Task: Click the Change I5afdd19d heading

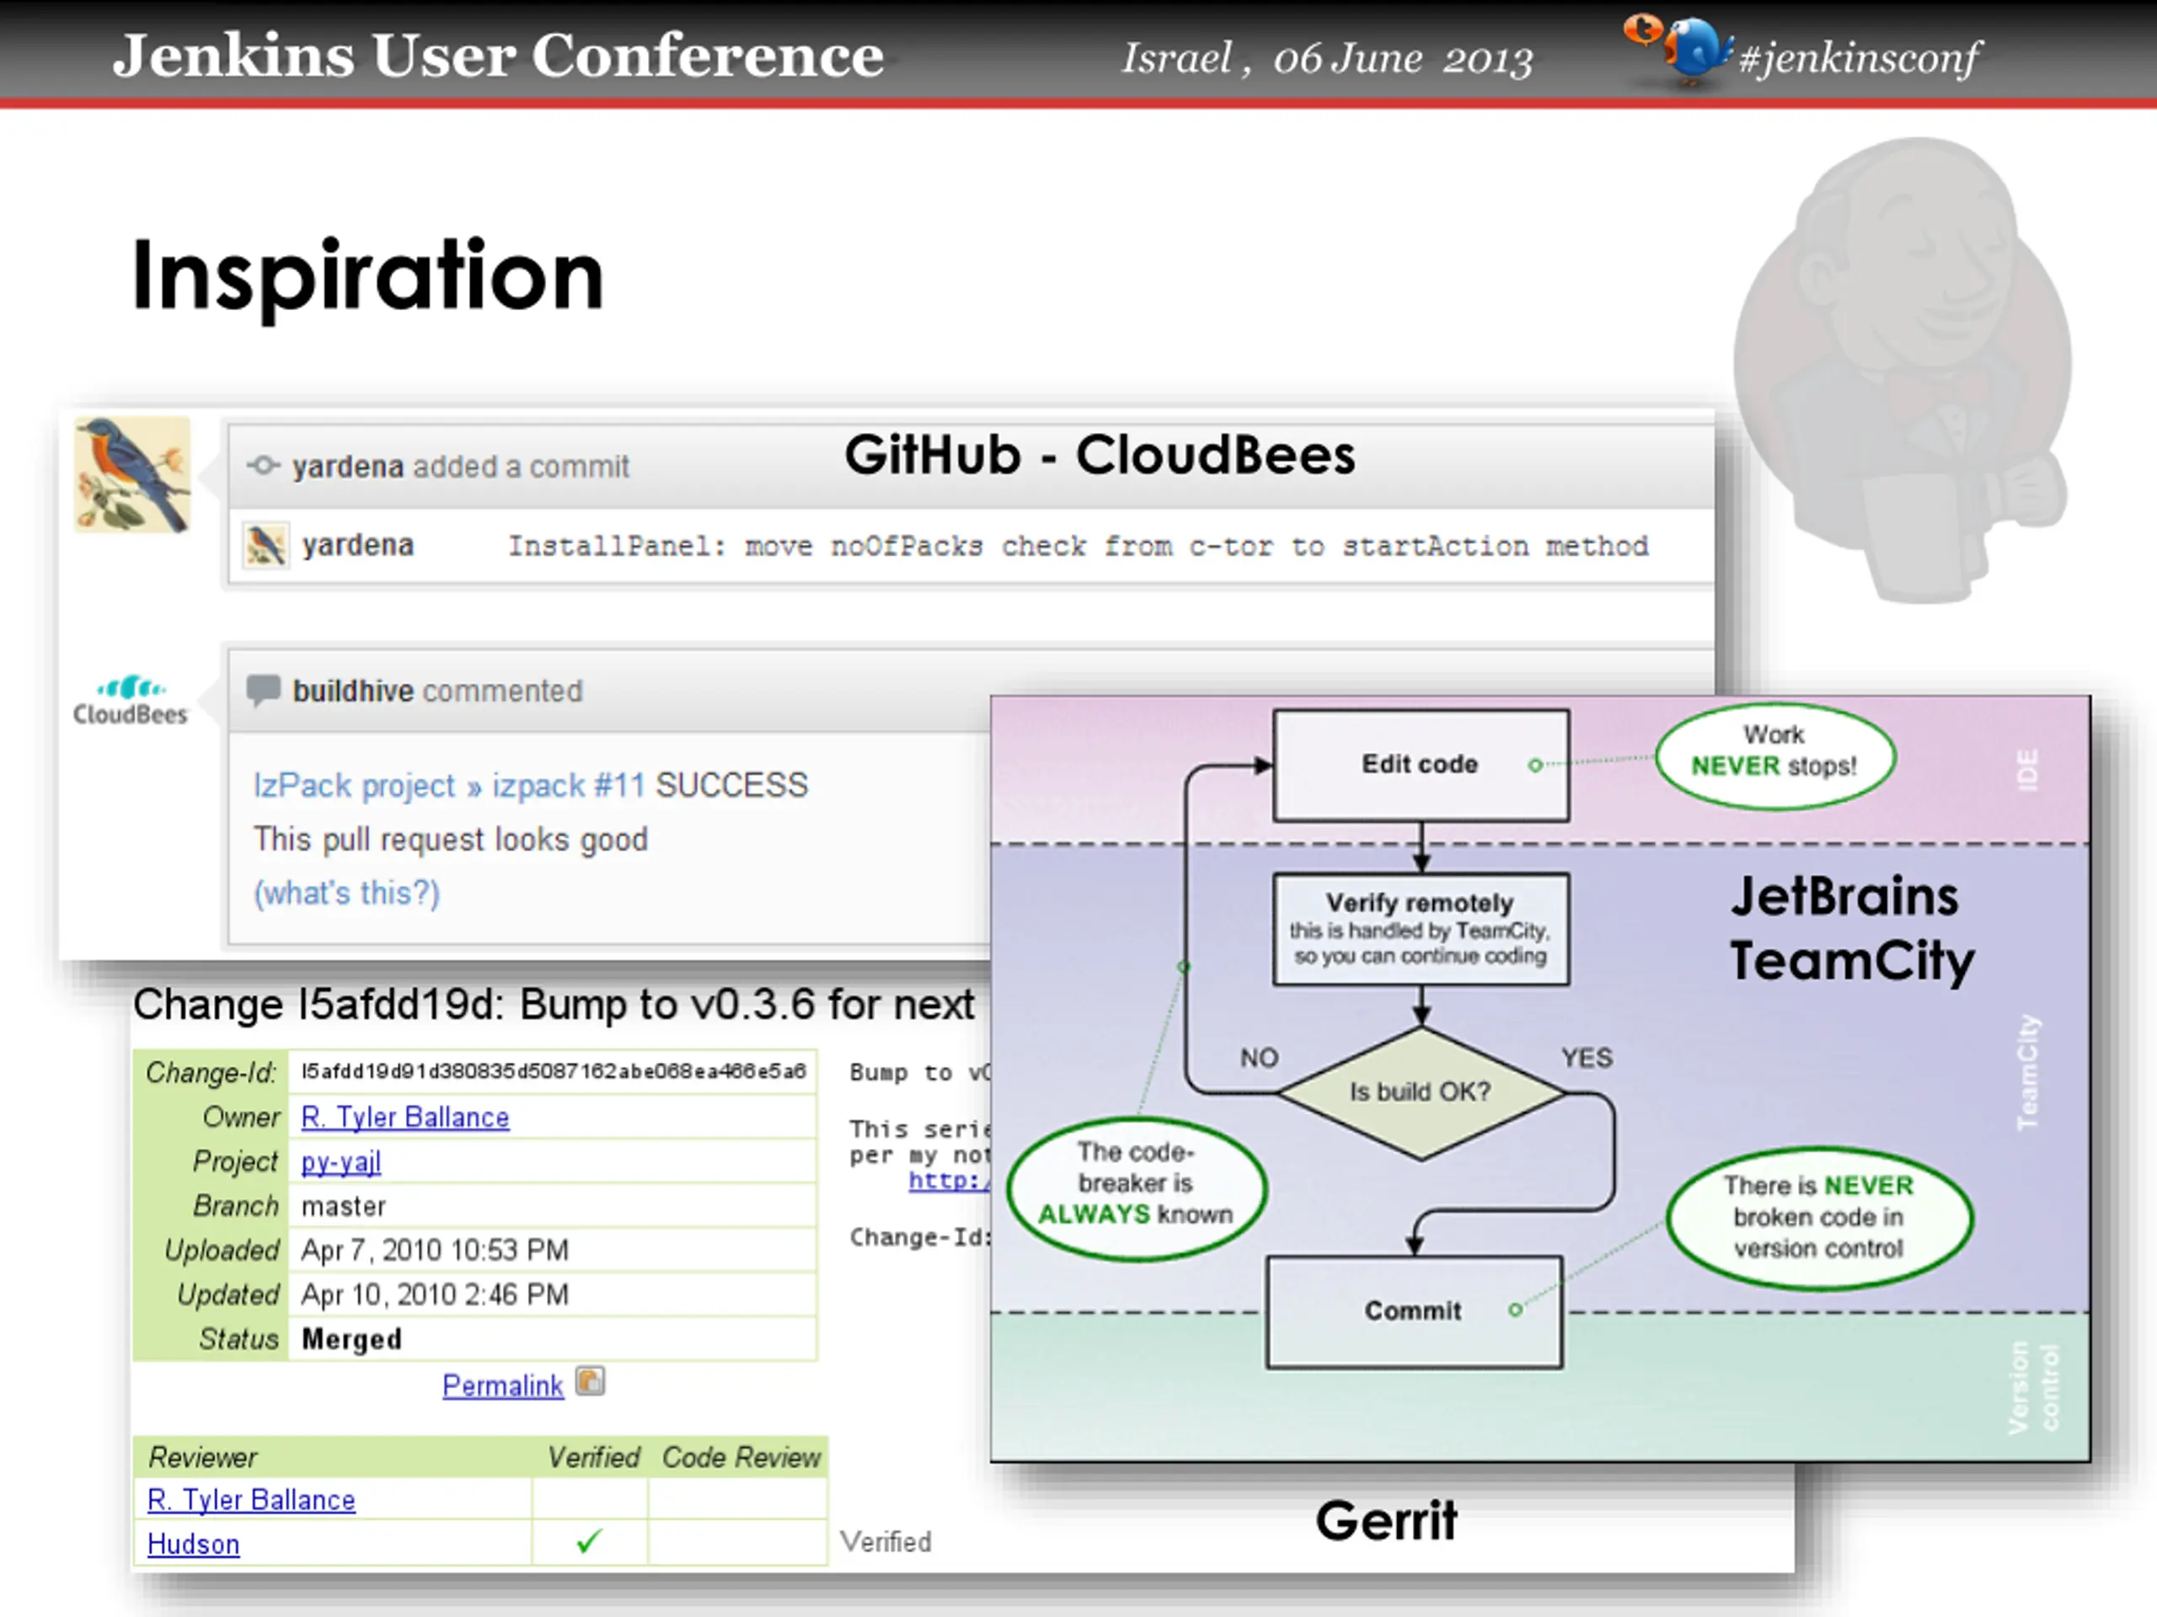Action: click(553, 1005)
